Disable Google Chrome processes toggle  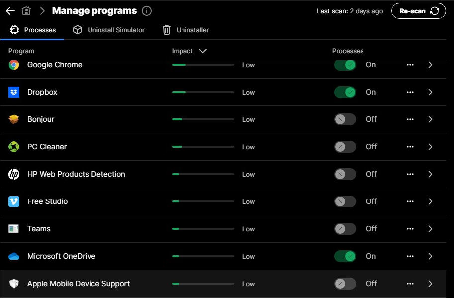[345, 65]
